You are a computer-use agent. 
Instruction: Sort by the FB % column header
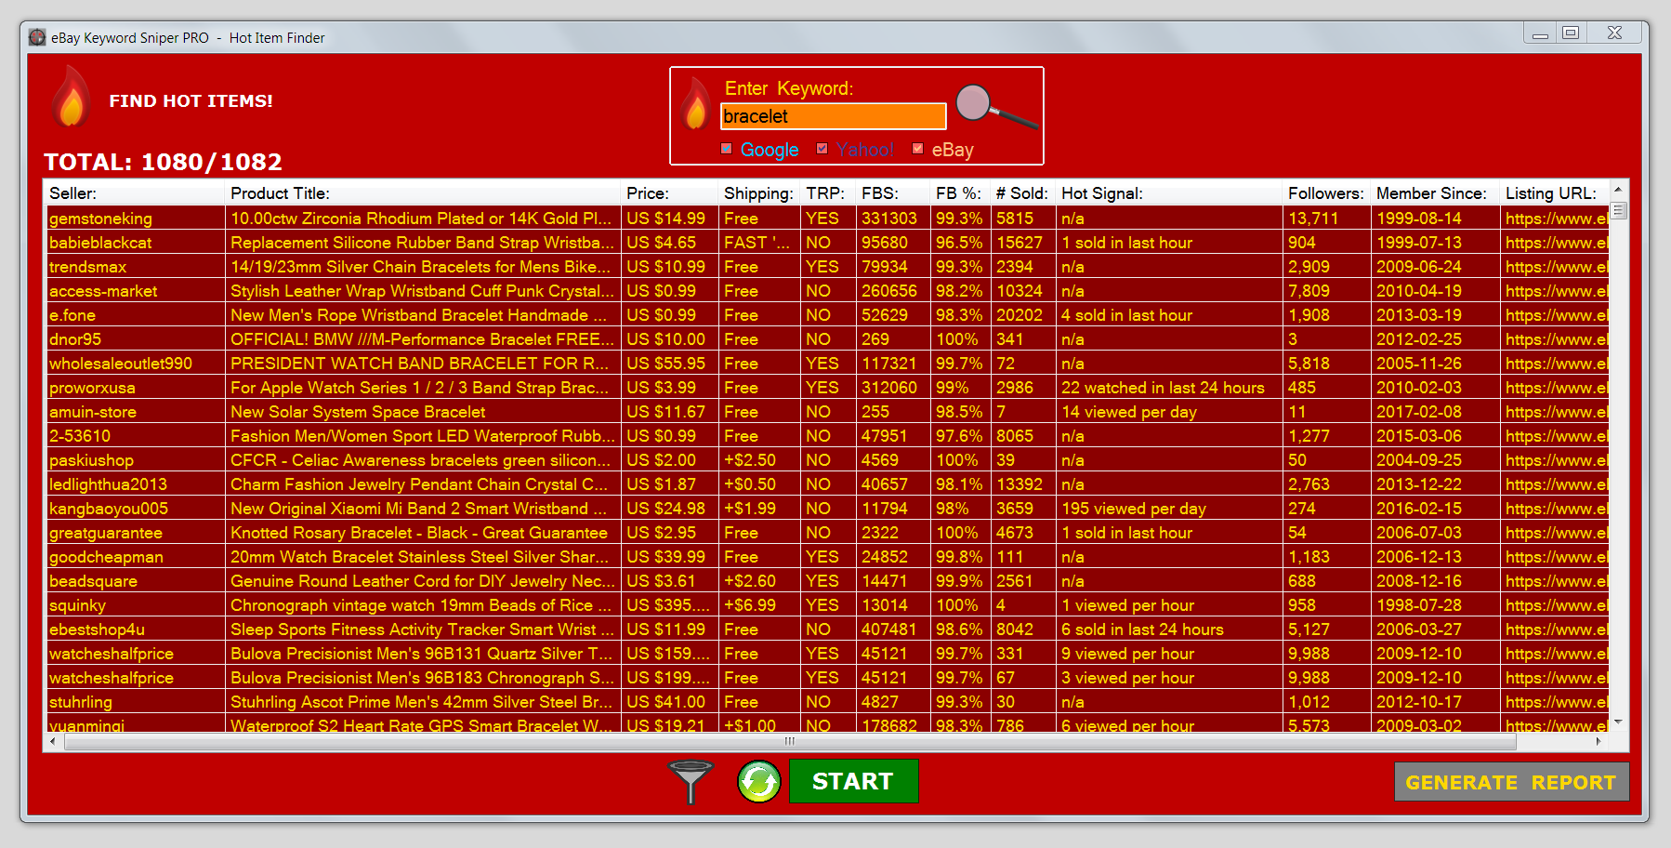[960, 192]
